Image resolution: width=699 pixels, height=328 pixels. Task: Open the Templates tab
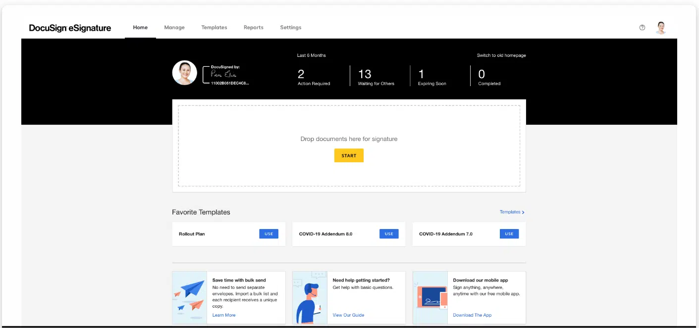coord(214,27)
